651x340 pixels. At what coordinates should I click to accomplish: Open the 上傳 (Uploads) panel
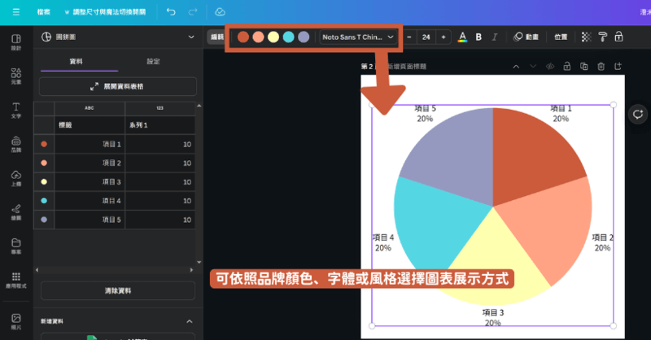pos(15,177)
